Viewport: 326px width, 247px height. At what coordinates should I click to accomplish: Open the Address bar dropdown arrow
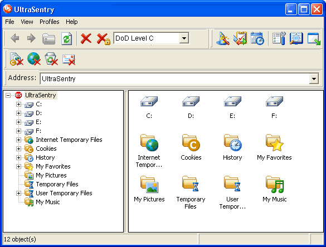[314, 78]
